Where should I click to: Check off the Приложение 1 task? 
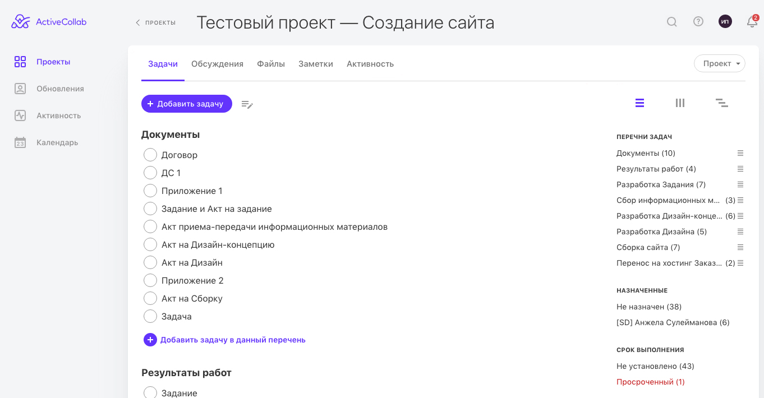[150, 191]
